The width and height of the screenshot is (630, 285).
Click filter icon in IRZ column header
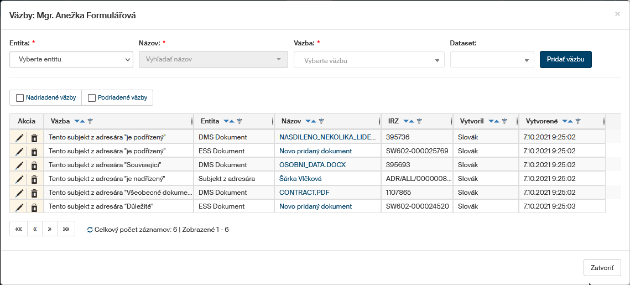(x=419, y=121)
